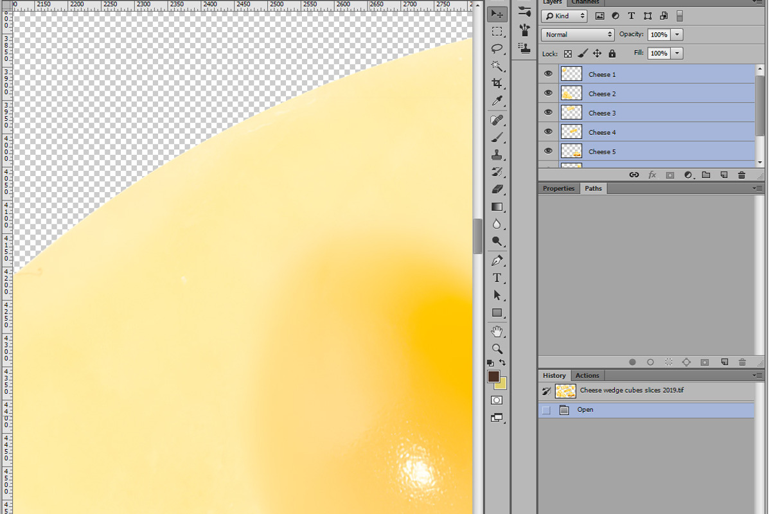The height and width of the screenshot is (514, 771).
Task: Delete layer with Layers trash icon
Action: click(x=742, y=175)
